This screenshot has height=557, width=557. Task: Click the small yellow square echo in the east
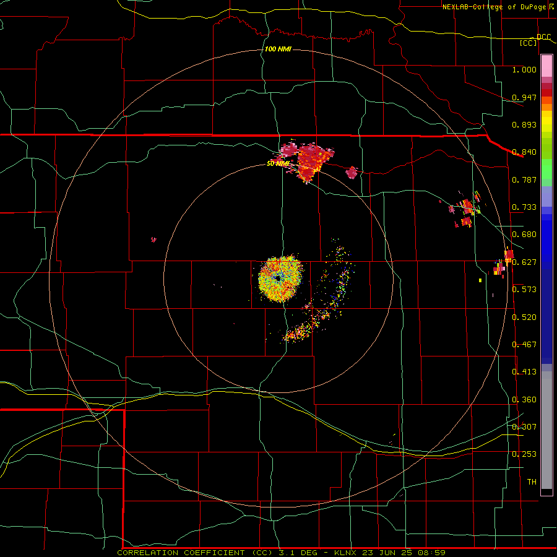480,280
